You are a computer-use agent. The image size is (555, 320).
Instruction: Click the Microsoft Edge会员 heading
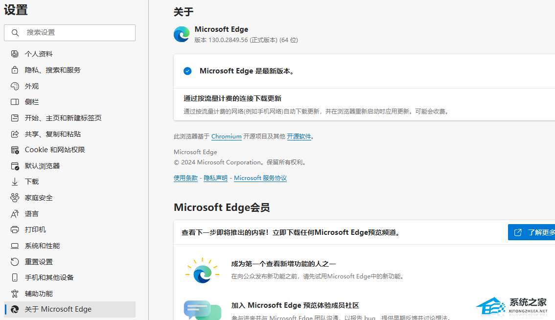pos(222,207)
